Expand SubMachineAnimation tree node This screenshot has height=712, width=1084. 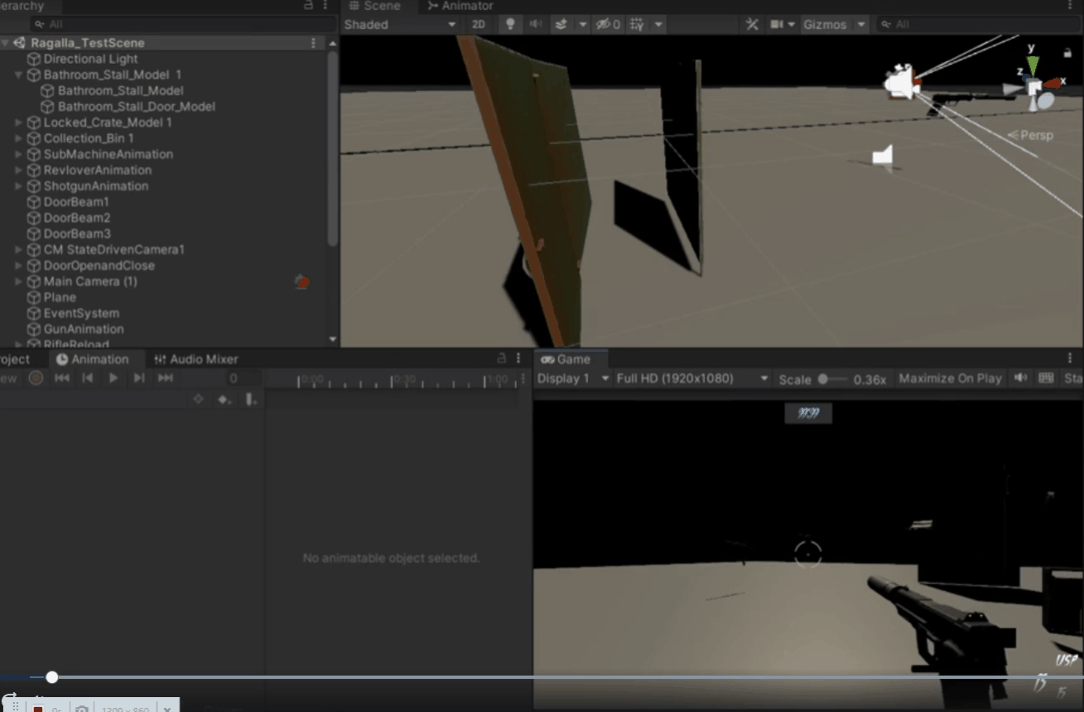pyautogui.click(x=19, y=154)
